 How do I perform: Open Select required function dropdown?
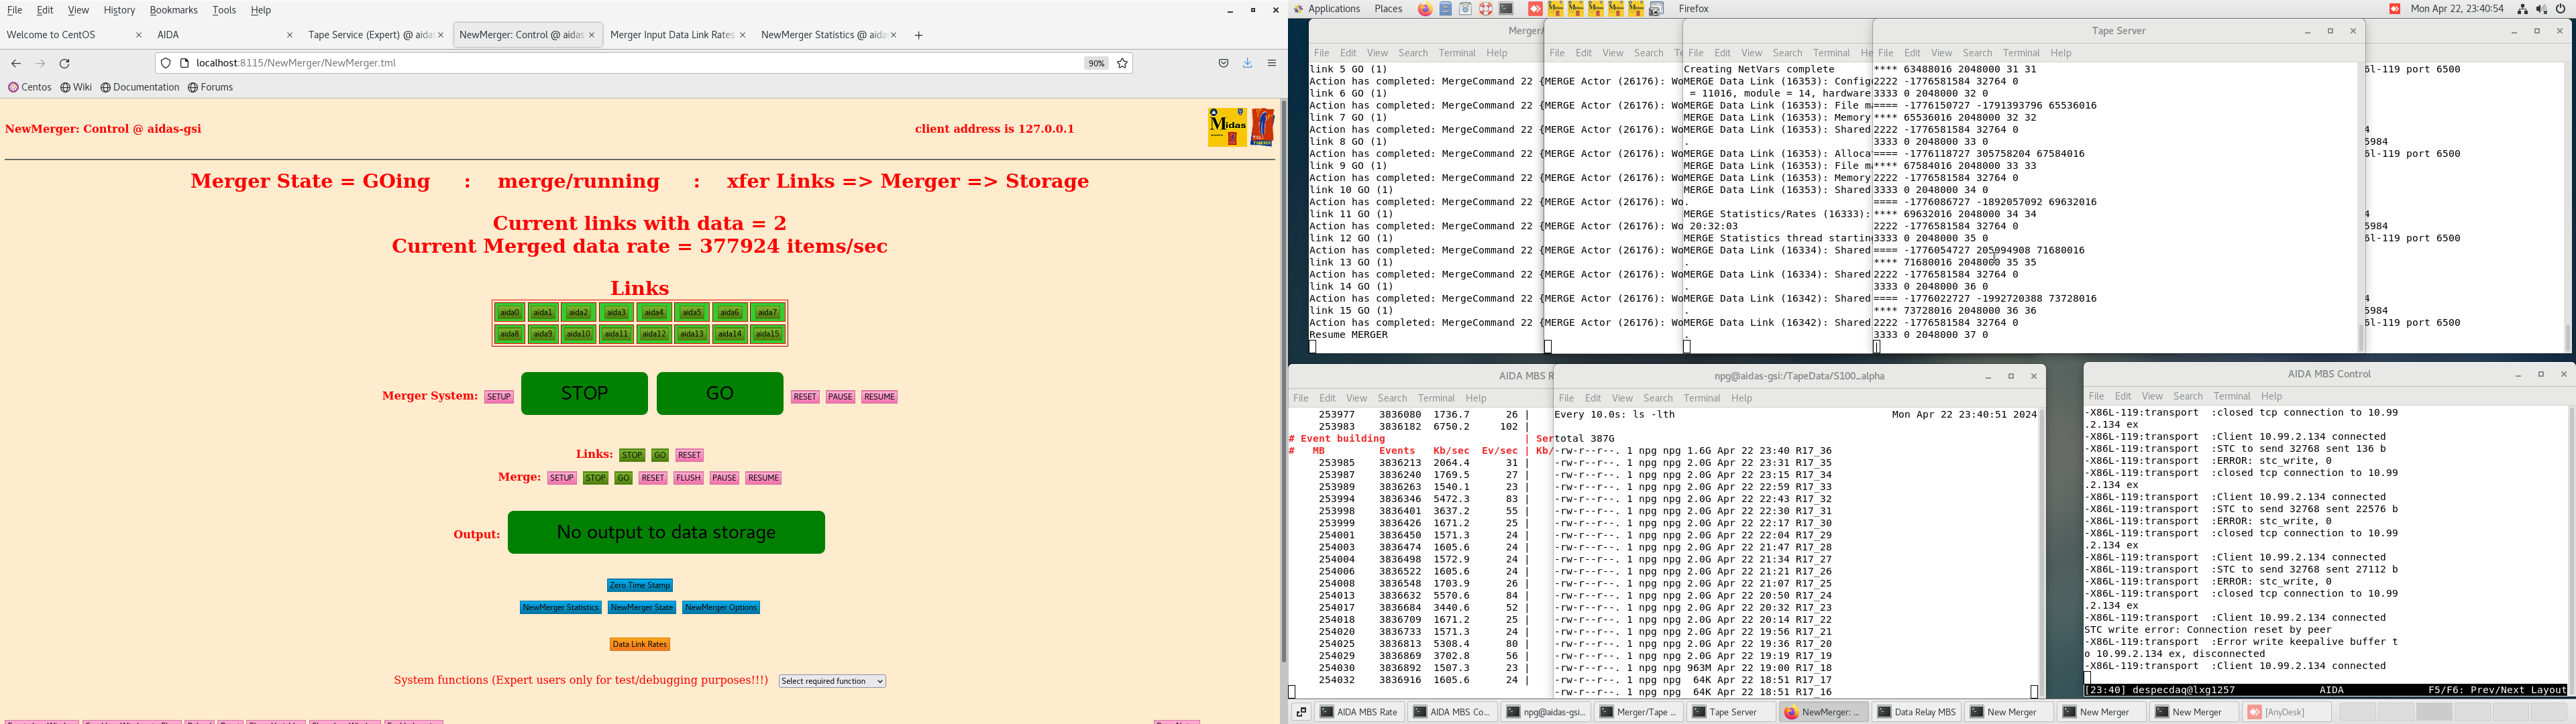[x=832, y=681]
